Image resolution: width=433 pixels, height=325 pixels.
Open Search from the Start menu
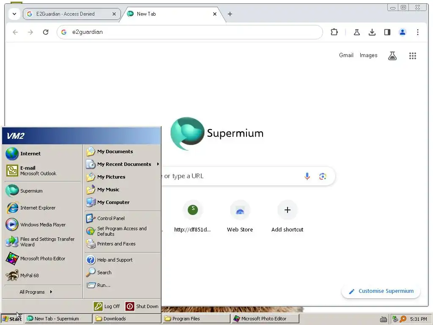pyautogui.click(x=123, y=273)
